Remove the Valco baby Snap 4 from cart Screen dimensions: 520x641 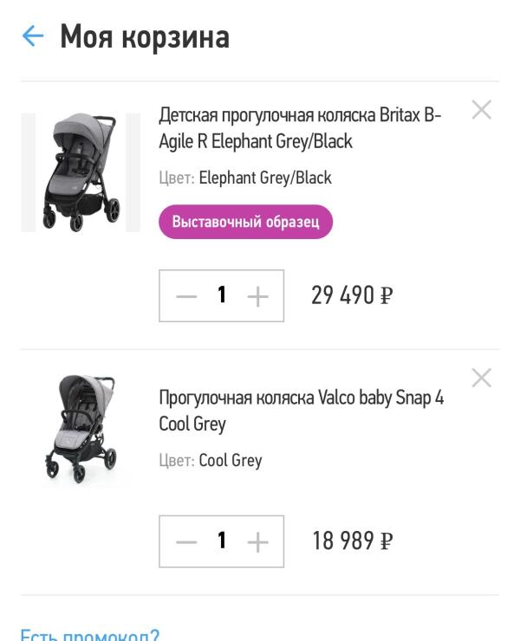(x=481, y=378)
